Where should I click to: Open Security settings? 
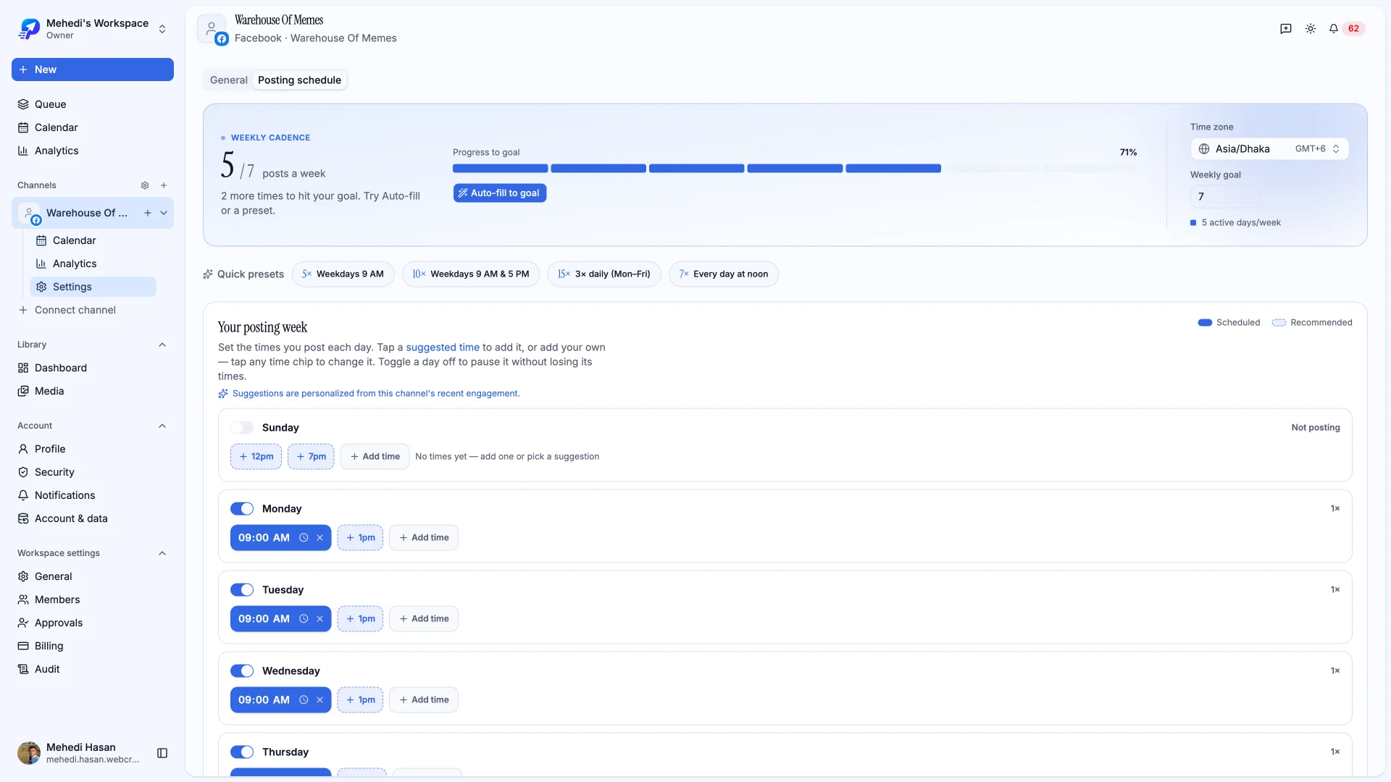coord(93,472)
